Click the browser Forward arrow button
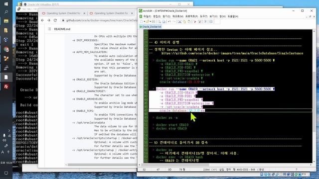319x179 pixels. tap(49, 20)
